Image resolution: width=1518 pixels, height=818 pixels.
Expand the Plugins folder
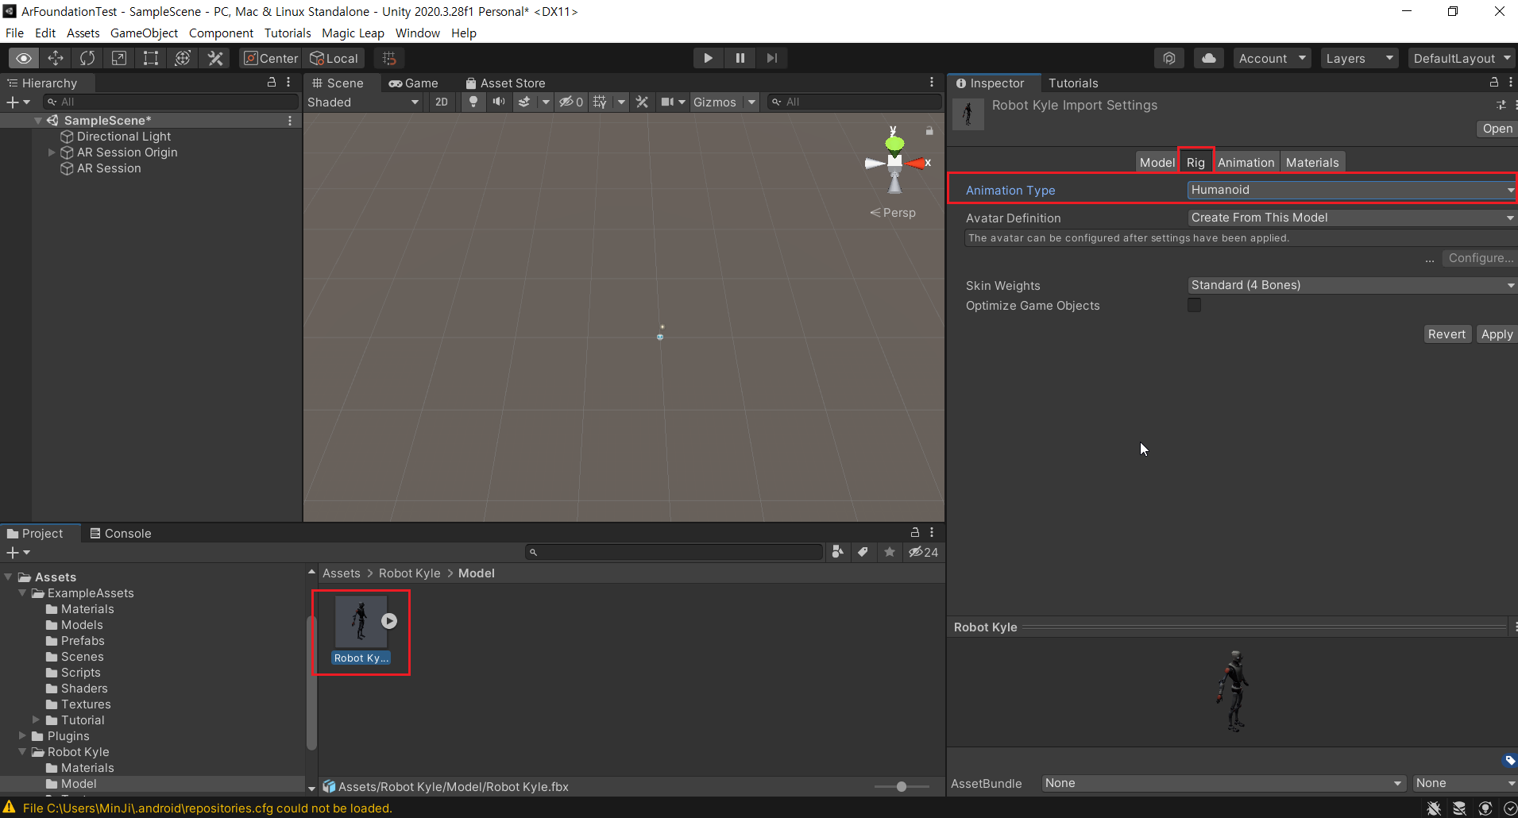[22, 735]
